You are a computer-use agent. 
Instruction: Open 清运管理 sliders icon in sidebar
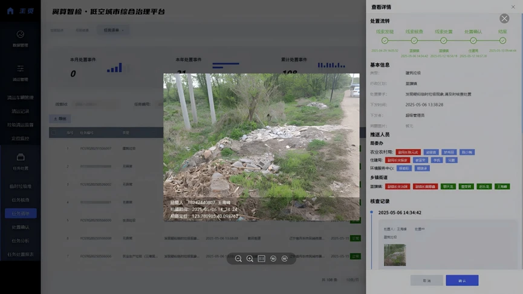[x=21, y=68]
